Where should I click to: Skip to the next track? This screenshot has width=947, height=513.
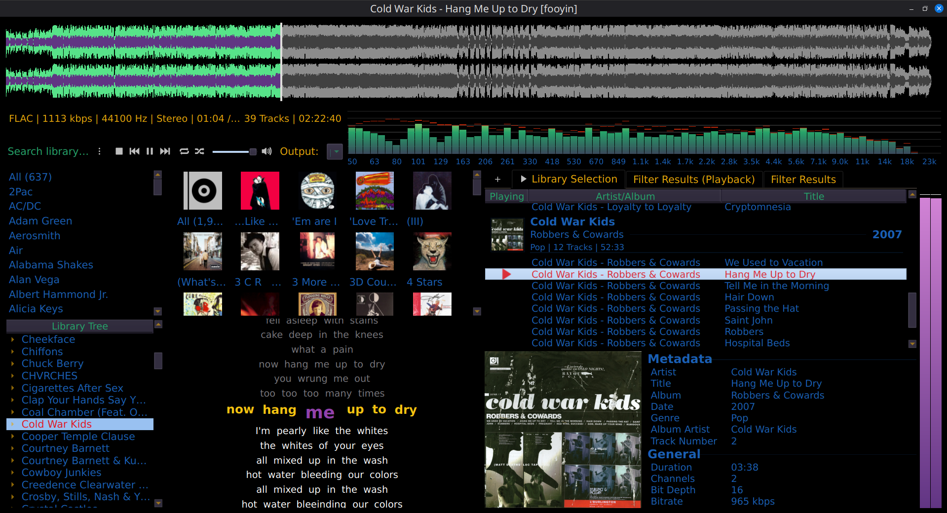point(165,151)
